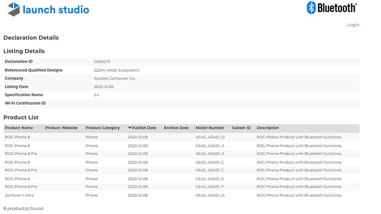Click referenced design 222041 (Host Subsystem)
Screen dimensions: 381x214
pyautogui.click(x=114, y=70)
